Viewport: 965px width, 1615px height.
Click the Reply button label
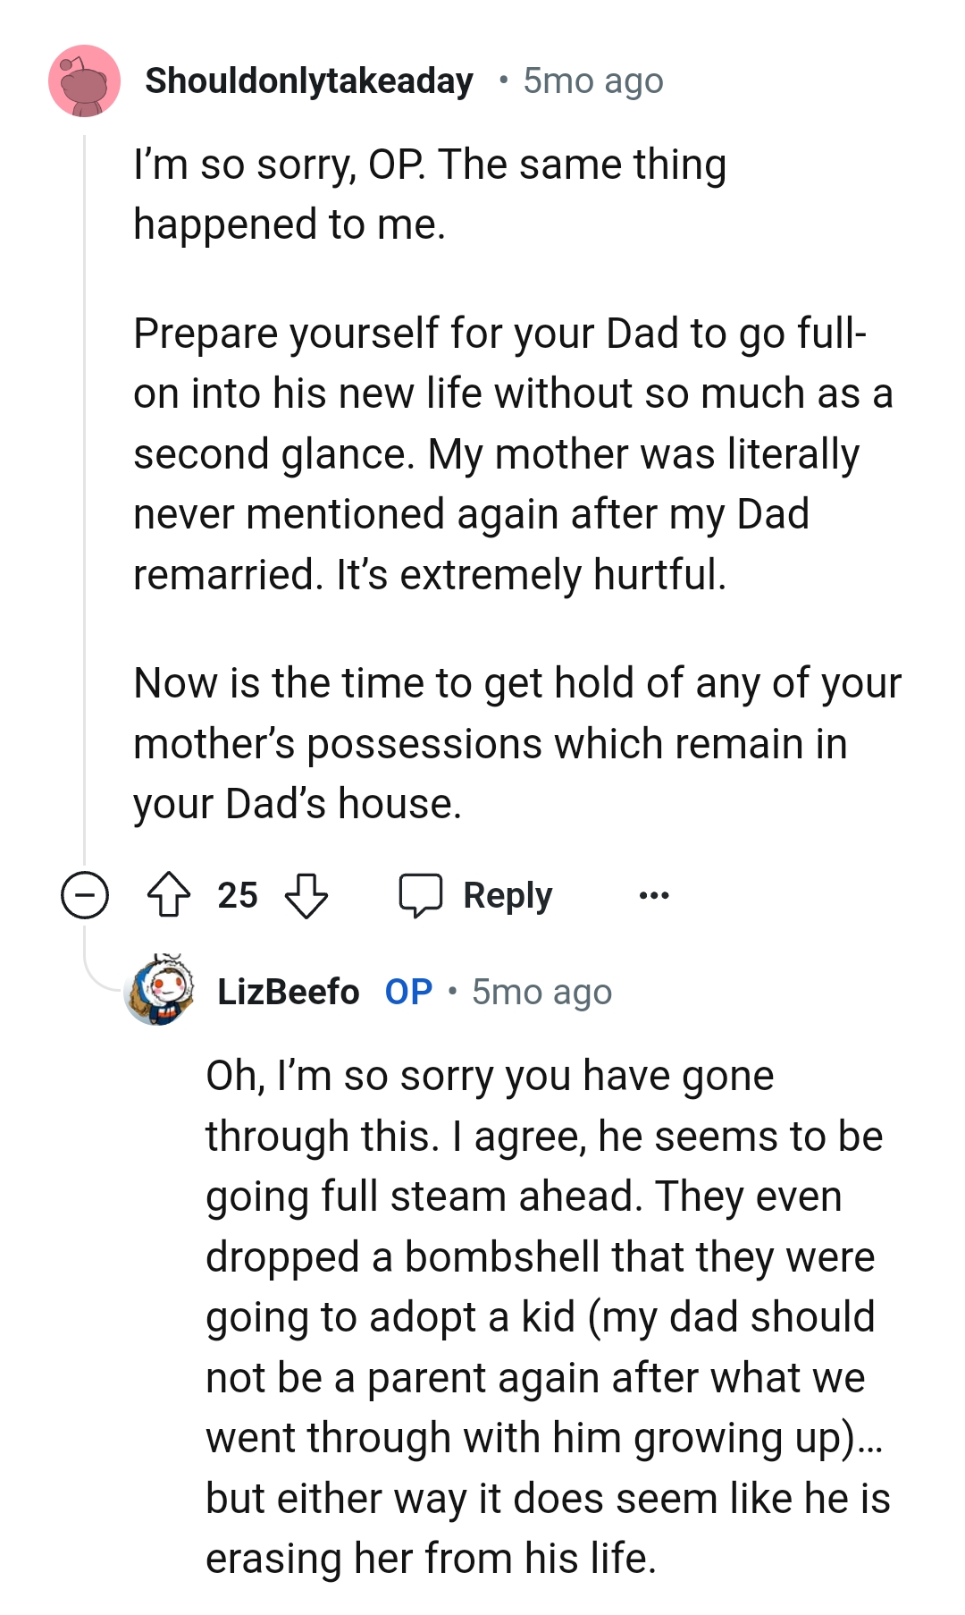(x=508, y=895)
